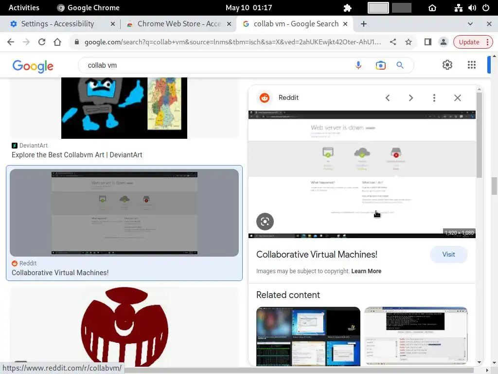Open the Google apps grid

click(472, 65)
